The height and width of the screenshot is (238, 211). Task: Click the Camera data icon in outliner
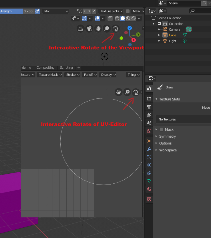pos(189,29)
